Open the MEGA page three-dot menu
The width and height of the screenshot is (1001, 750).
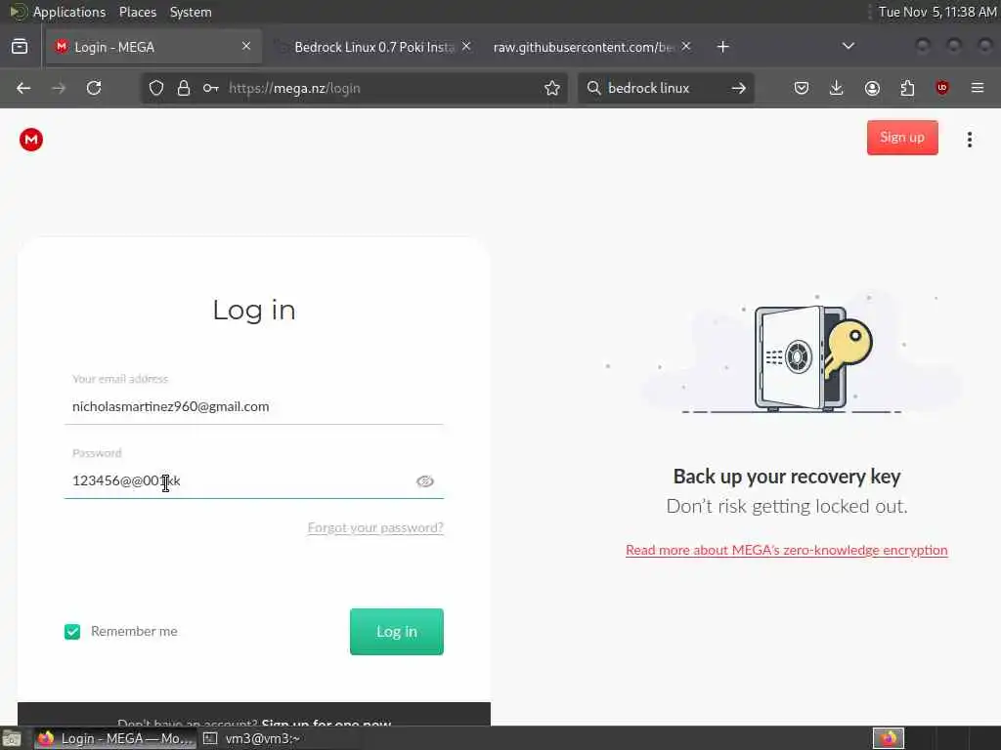coord(969,139)
